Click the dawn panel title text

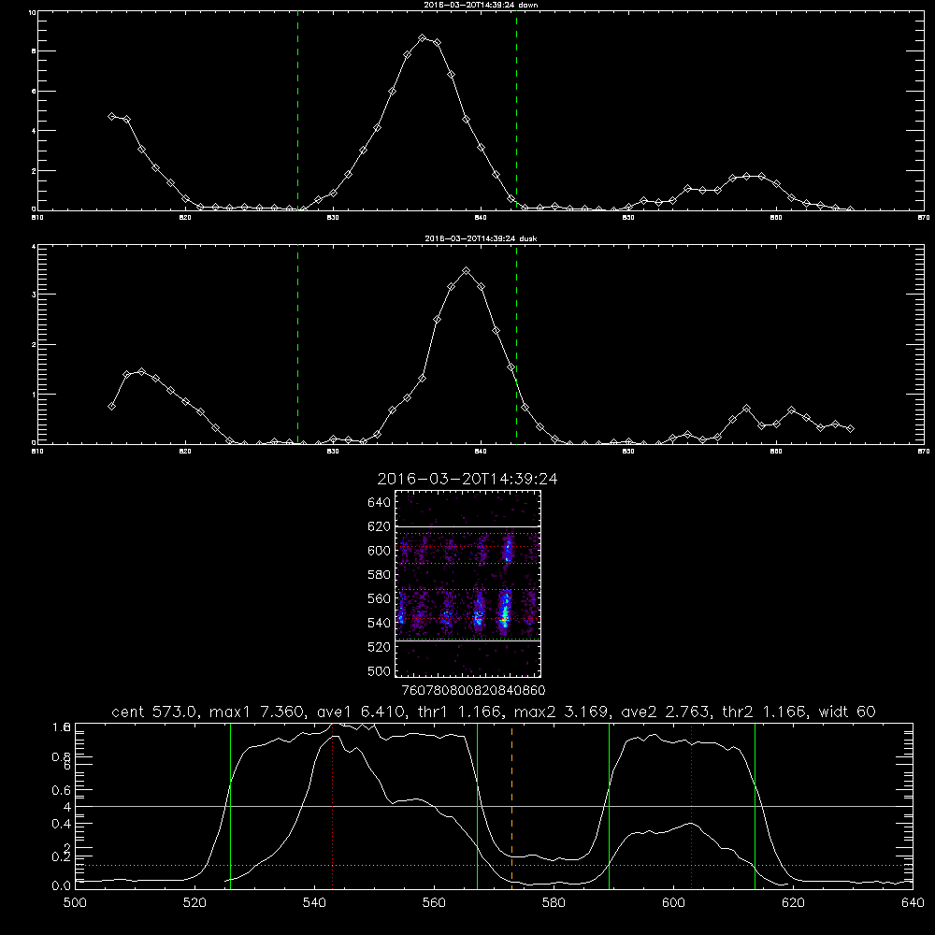coord(481,5)
